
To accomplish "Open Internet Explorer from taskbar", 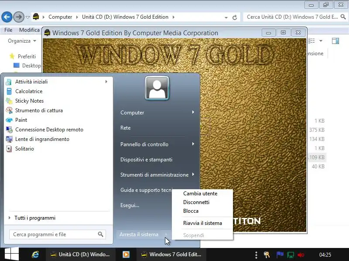I will coord(35,254).
